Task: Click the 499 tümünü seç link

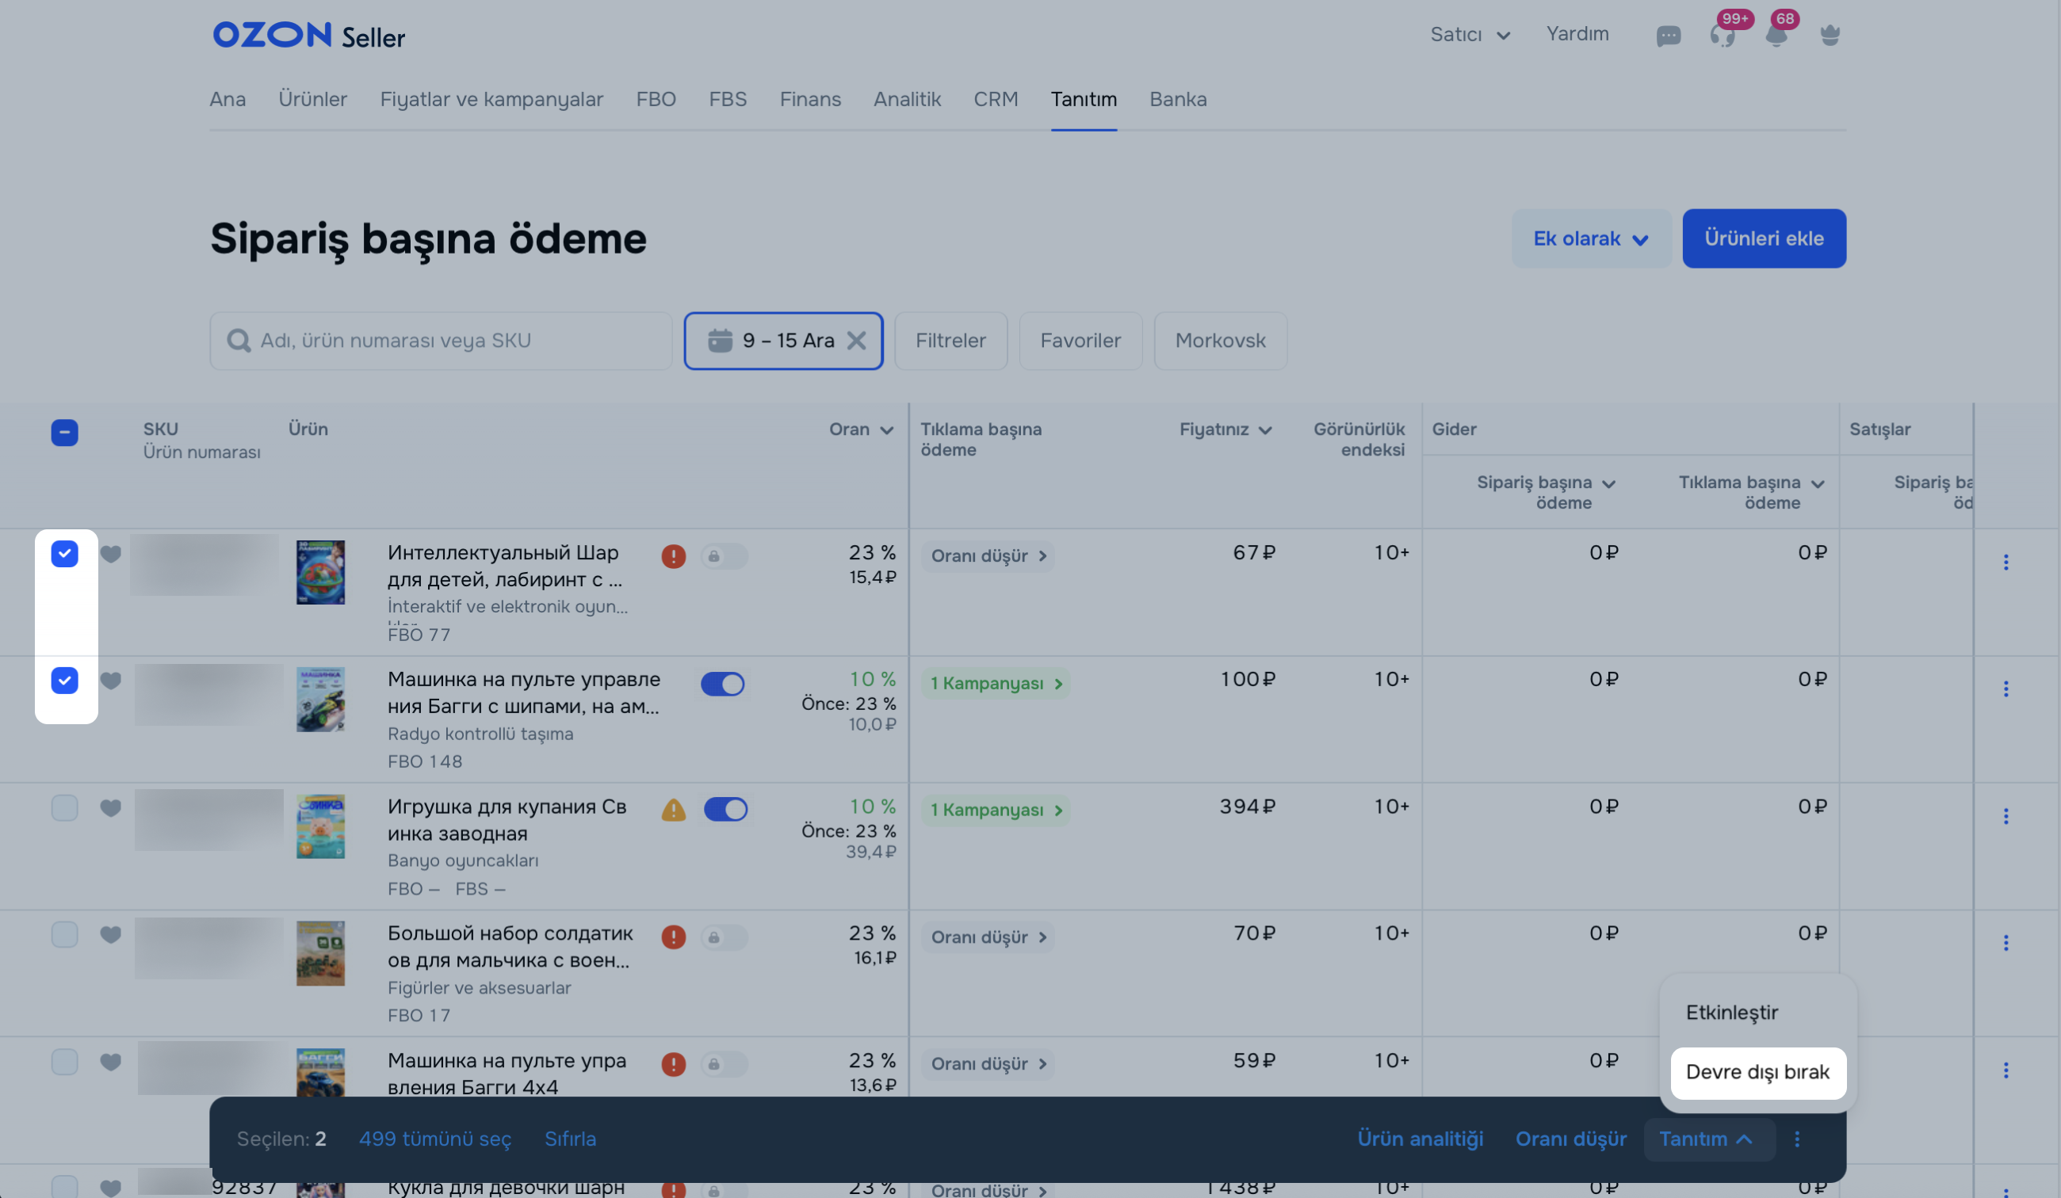Action: pyautogui.click(x=434, y=1139)
